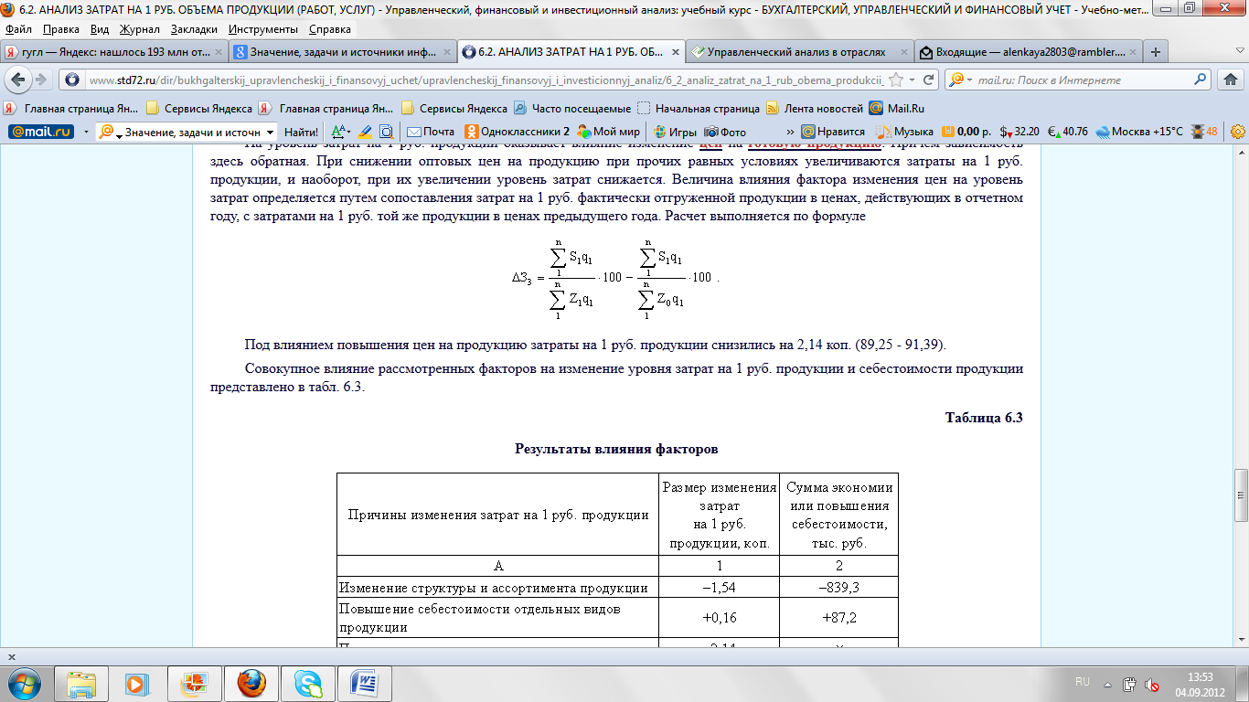
Task: Open the search engine selector dropdown
Action: point(960,80)
